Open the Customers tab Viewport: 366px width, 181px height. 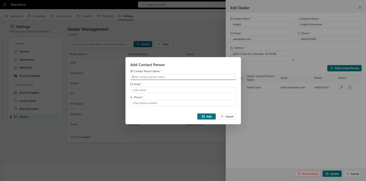pos(37,16)
